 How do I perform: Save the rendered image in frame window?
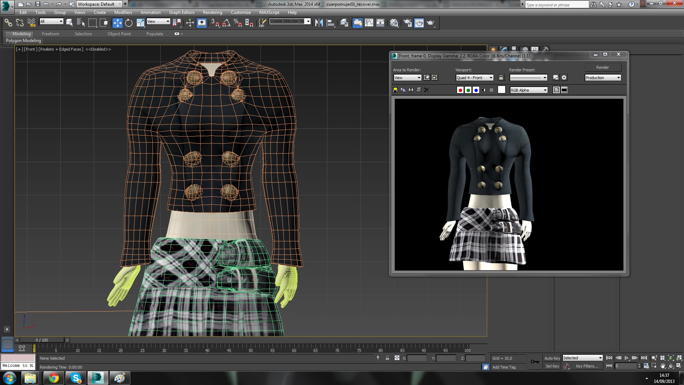coord(395,90)
